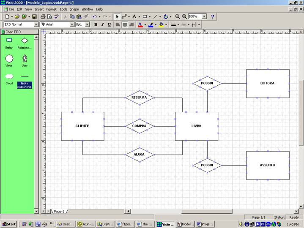Open the zoom percentage dropdown
304x228 pixels.
coord(204,16)
